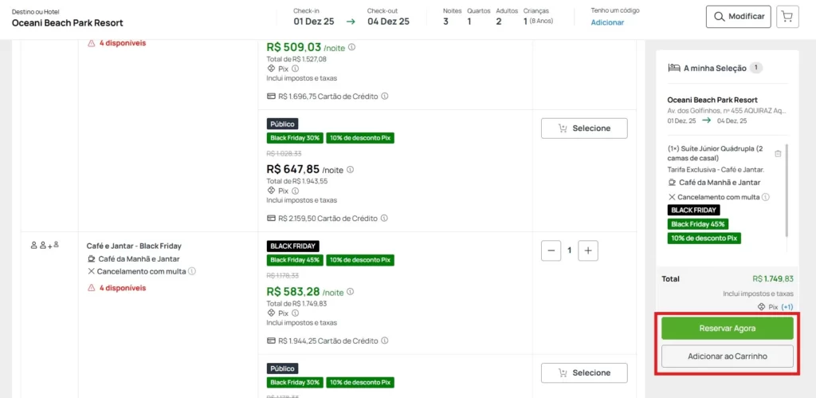The image size is (816, 398).
Task: Click Adicionar ao Carrinho button
Action: 727,356
